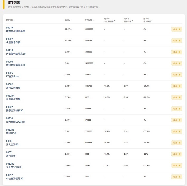Open ETF 00919 群益台灣精選高息
Viewport: 187px width, 186px height.
(x=16, y=29)
